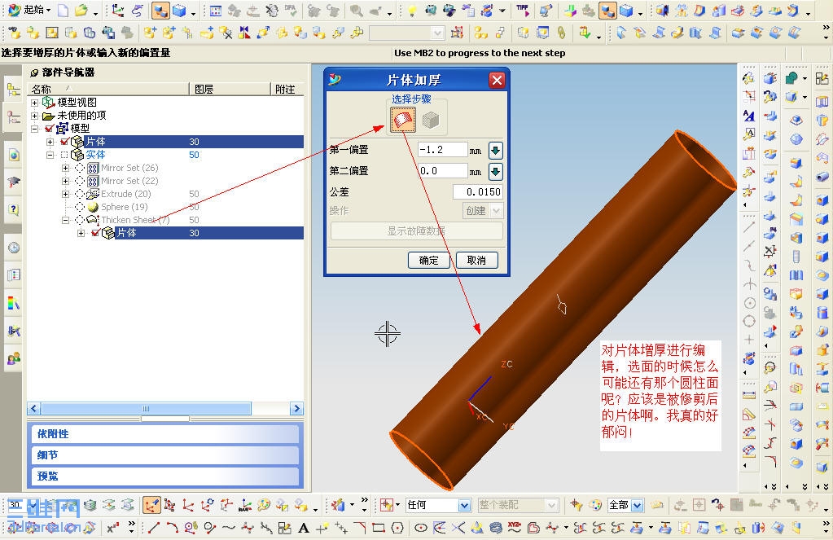Select the Arc curve tool
Viewport: 833px width, 540px height.
(173, 527)
